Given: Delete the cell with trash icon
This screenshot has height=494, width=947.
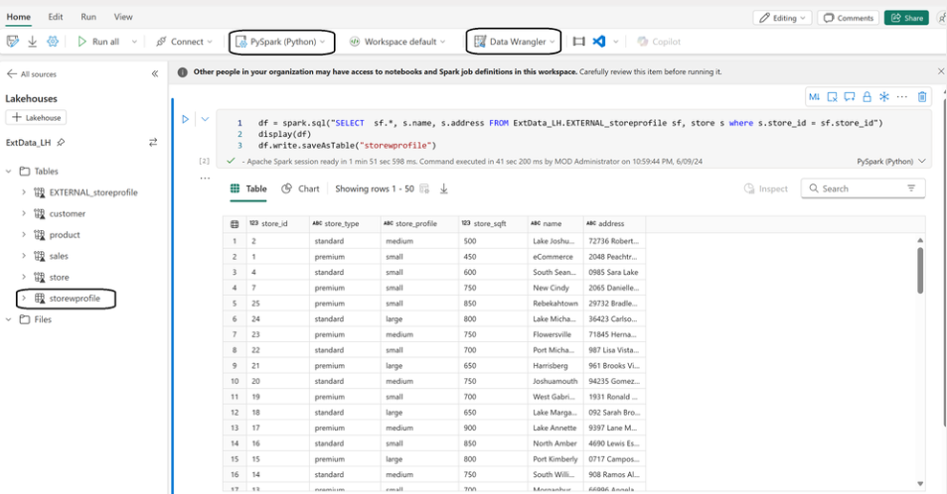Looking at the screenshot, I should (921, 96).
